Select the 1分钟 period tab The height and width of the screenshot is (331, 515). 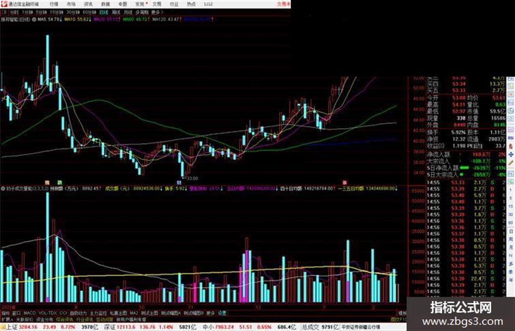pyautogui.click(x=27, y=12)
